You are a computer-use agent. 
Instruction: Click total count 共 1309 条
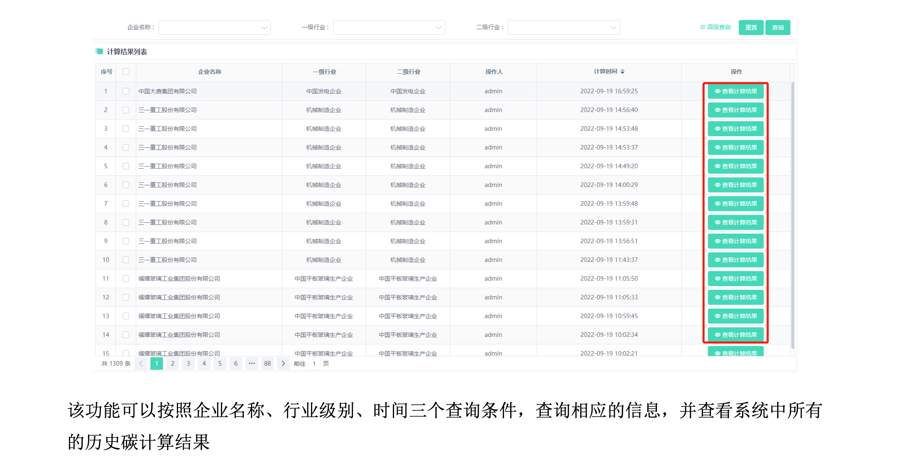pos(116,364)
